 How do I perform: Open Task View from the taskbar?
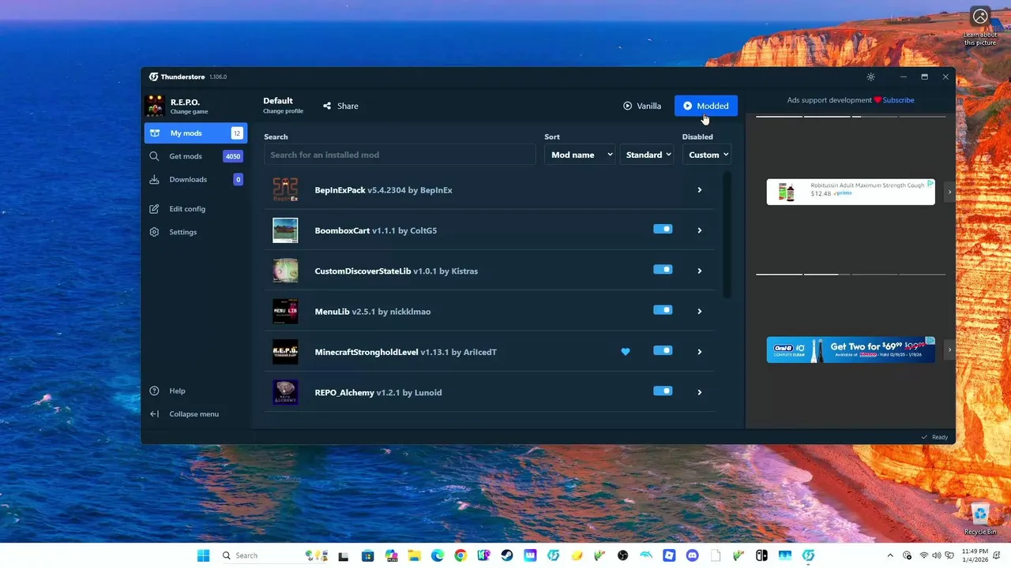coord(343,555)
